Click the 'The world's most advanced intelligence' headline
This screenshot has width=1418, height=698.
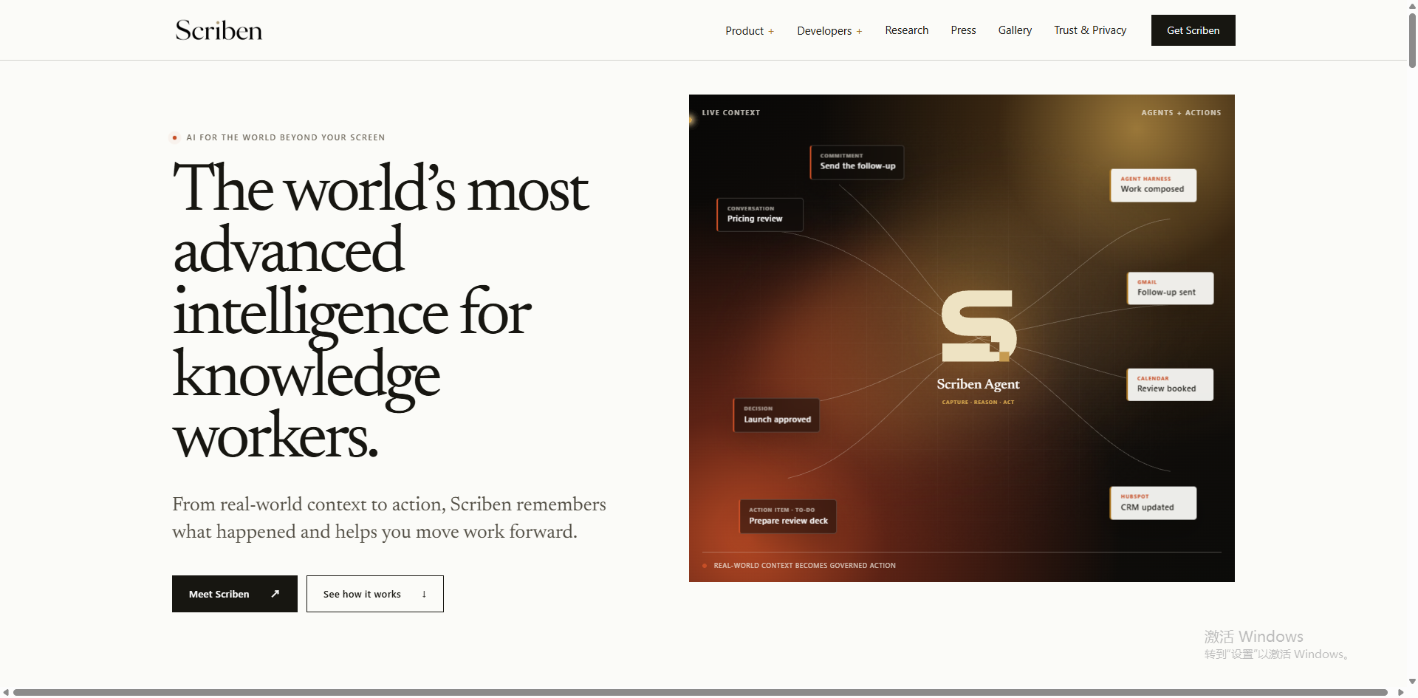(x=381, y=311)
